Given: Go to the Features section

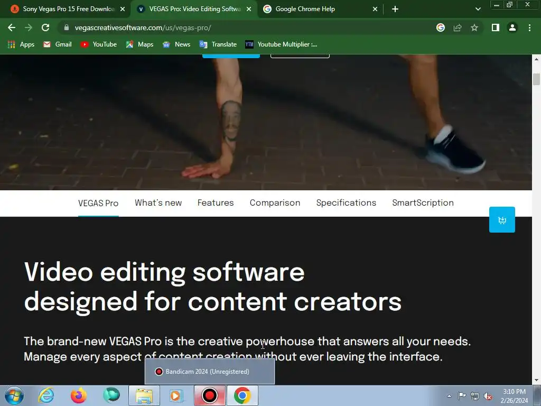Looking at the screenshot, I should coord(216,202).
